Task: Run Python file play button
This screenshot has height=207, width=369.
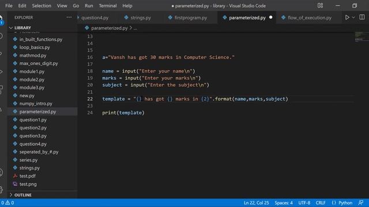Action: point(347,17)
